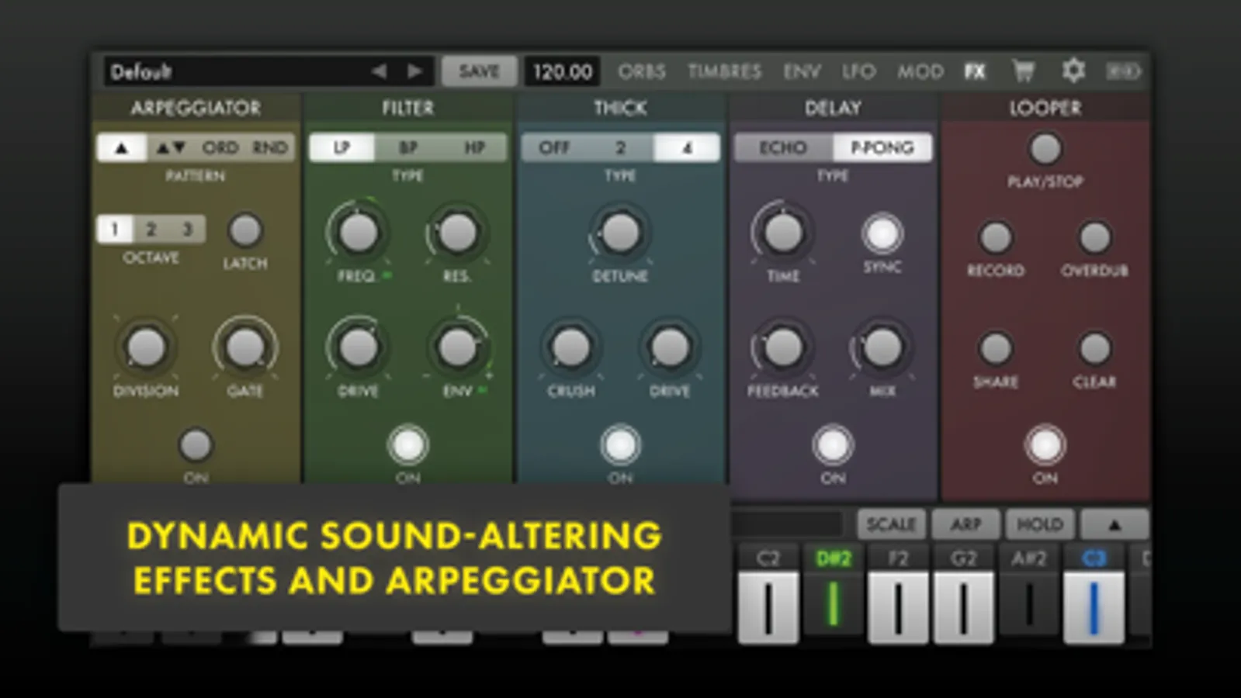Click the Delay MIX knob
Viewport: 1241px width, 698px height.
coord(882,347)
